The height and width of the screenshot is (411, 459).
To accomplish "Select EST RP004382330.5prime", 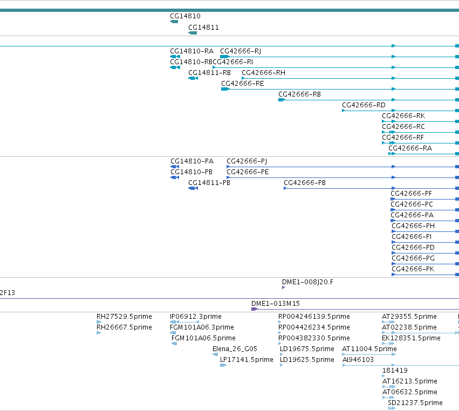I will [314, 338].
